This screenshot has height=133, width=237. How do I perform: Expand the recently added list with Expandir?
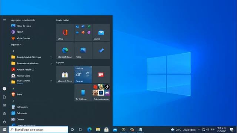pyautogui.click(x=16, y=45)
